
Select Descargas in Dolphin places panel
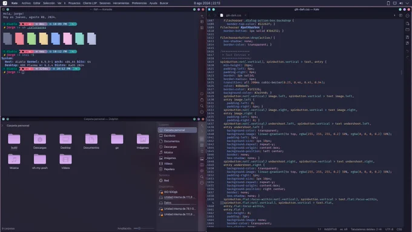[178, 147]
